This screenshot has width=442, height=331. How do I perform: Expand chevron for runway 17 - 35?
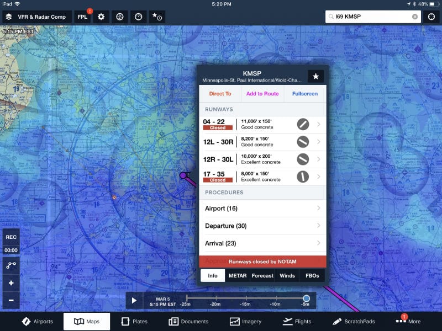319,177
